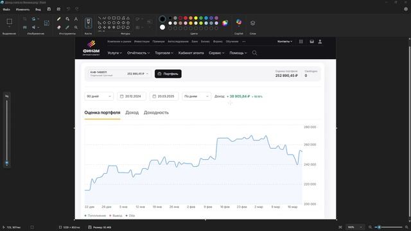Select the Eraser tool
411x231 pixels.
click(58, 27)
